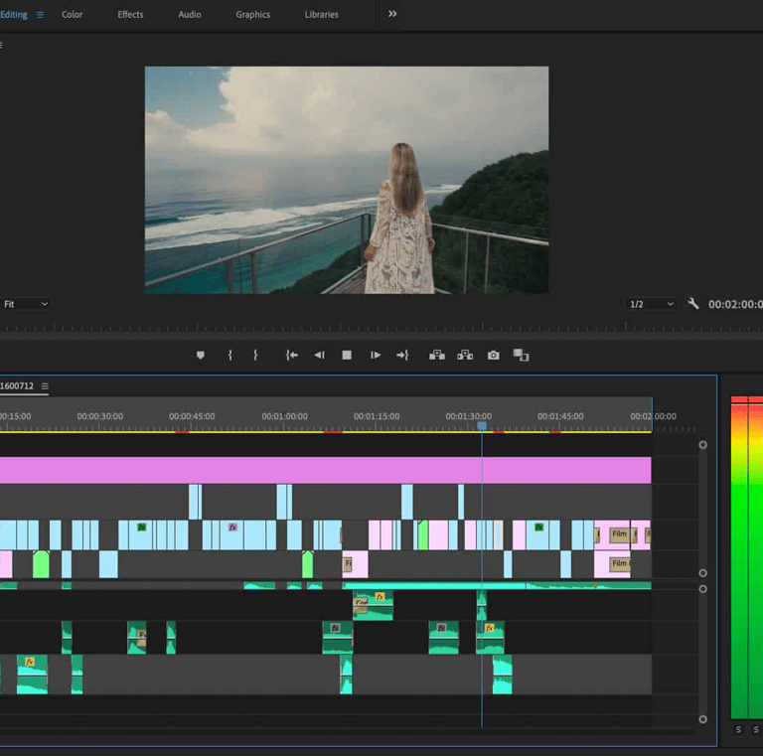
Task: Export frame with the camera icon
Action: point(493,355)
